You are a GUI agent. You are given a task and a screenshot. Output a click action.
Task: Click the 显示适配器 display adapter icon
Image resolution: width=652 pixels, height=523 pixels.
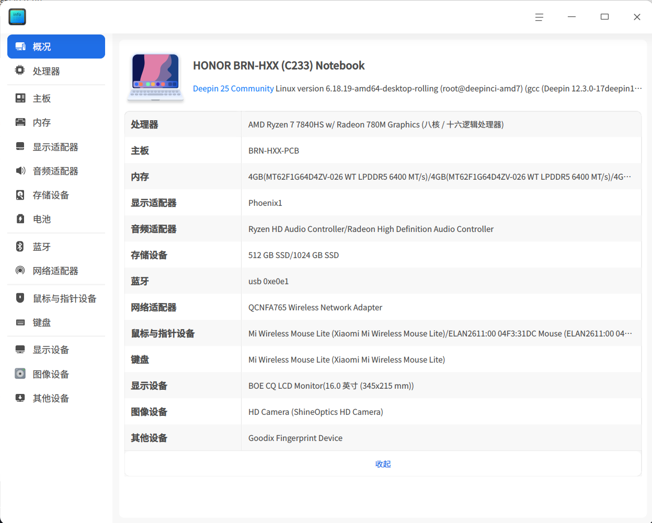click(x=20, y=147)
